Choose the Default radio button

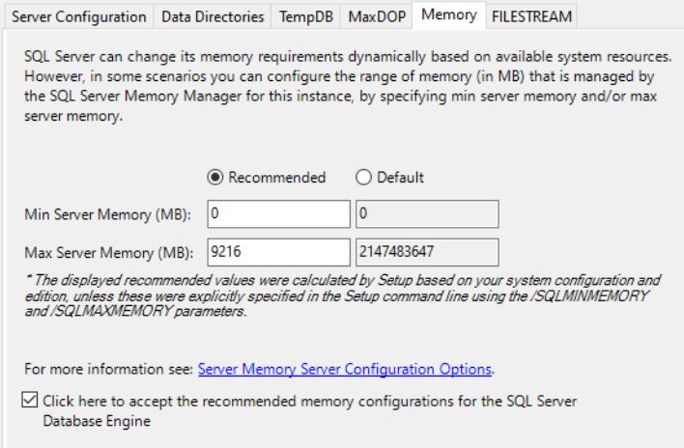363,178
